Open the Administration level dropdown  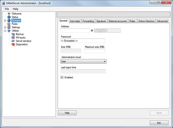(83, 61)
